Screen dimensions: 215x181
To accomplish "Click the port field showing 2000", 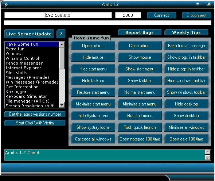I will coord(128,15).
